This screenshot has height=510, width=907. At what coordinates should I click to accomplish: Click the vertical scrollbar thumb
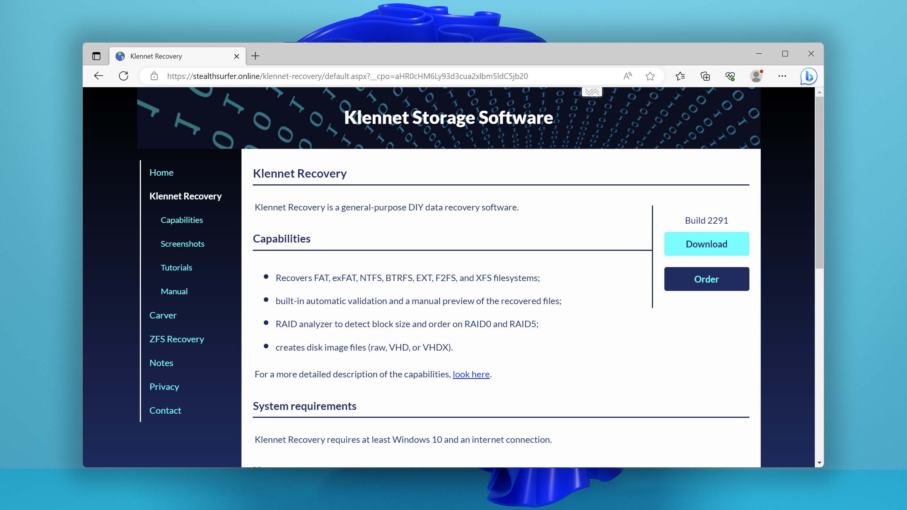819,182
